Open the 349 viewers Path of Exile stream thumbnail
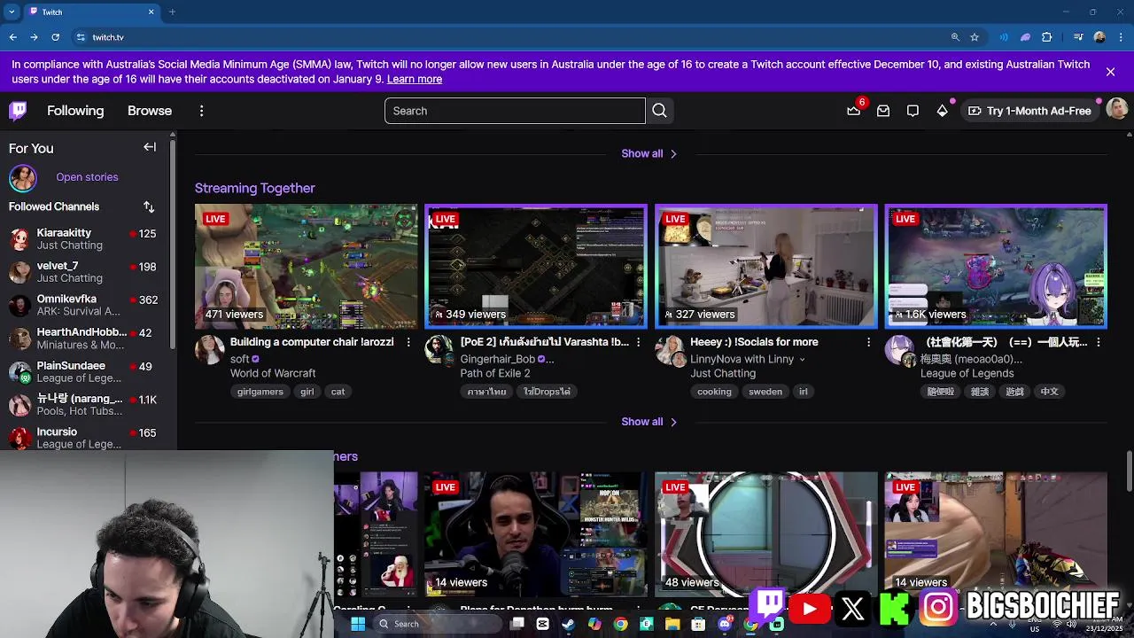 [x=536, y=267]
